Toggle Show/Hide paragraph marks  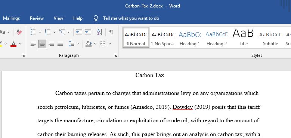[111, 32]
